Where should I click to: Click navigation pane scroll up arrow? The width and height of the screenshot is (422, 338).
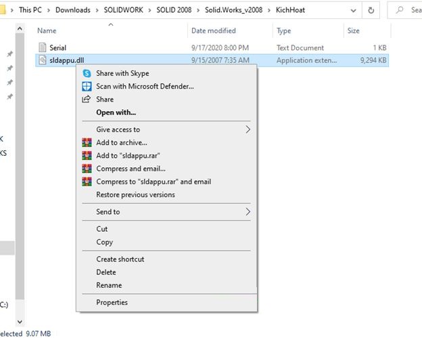click(20, 28)
